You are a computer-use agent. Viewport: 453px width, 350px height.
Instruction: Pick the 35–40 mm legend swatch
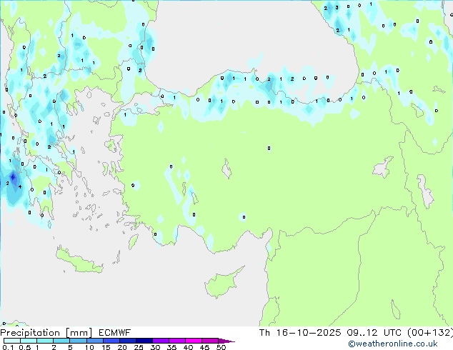click(x=177, y=341)
